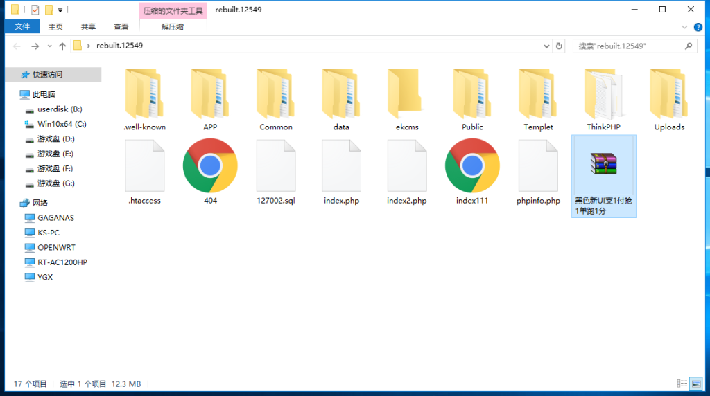Viewport: 710px width, 396px height.
Task: Switch to the 查看 ribbon tab
Action: [121, 27]
